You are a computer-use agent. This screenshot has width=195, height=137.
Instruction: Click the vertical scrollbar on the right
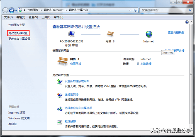tap(191, 74)
